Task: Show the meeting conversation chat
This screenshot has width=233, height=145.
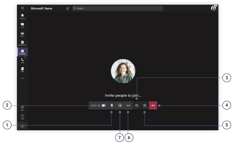Action: tap(137, 105)
